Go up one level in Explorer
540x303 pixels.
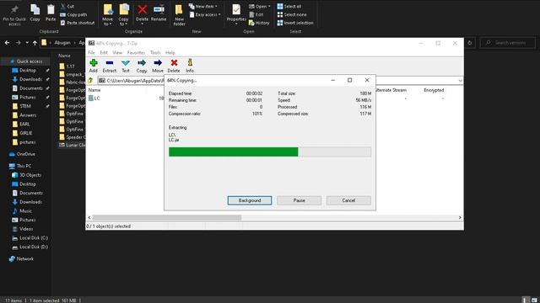pyautogui.click(x=35, y=43)
